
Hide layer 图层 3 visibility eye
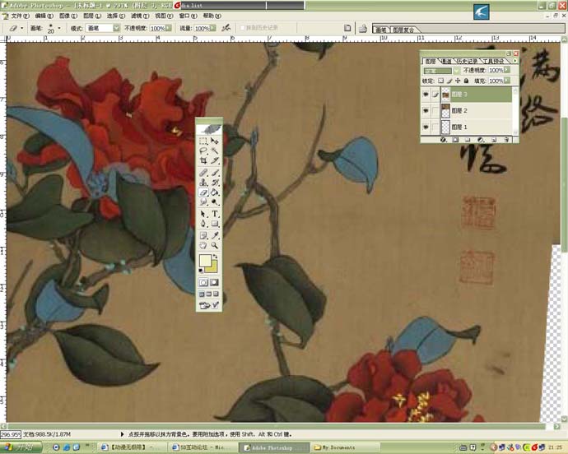(426, 95)
